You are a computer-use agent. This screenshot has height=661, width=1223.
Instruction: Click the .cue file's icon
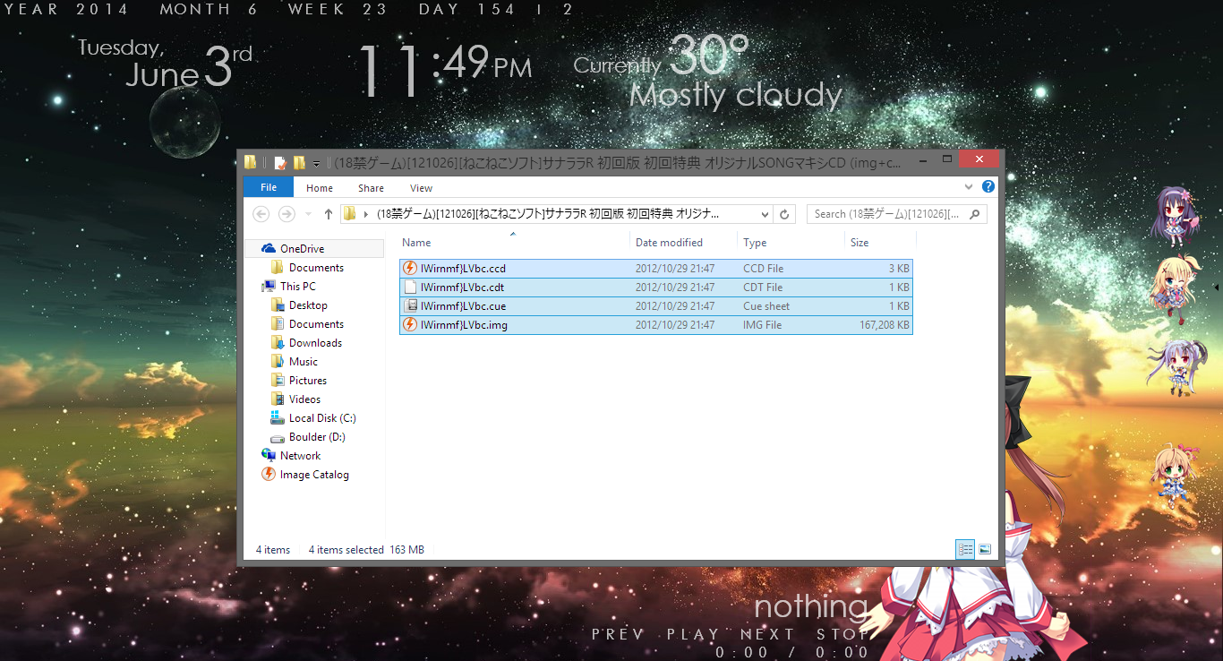[x=410, y=306]
